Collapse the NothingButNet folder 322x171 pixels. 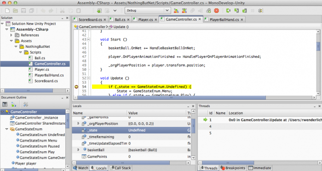(x=16, y=46)
